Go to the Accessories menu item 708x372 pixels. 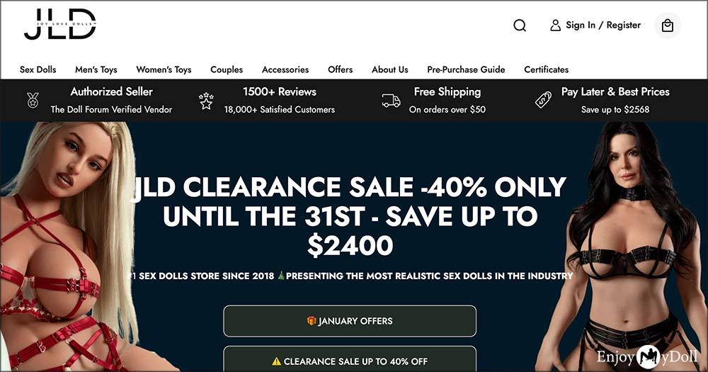point(285,69)
